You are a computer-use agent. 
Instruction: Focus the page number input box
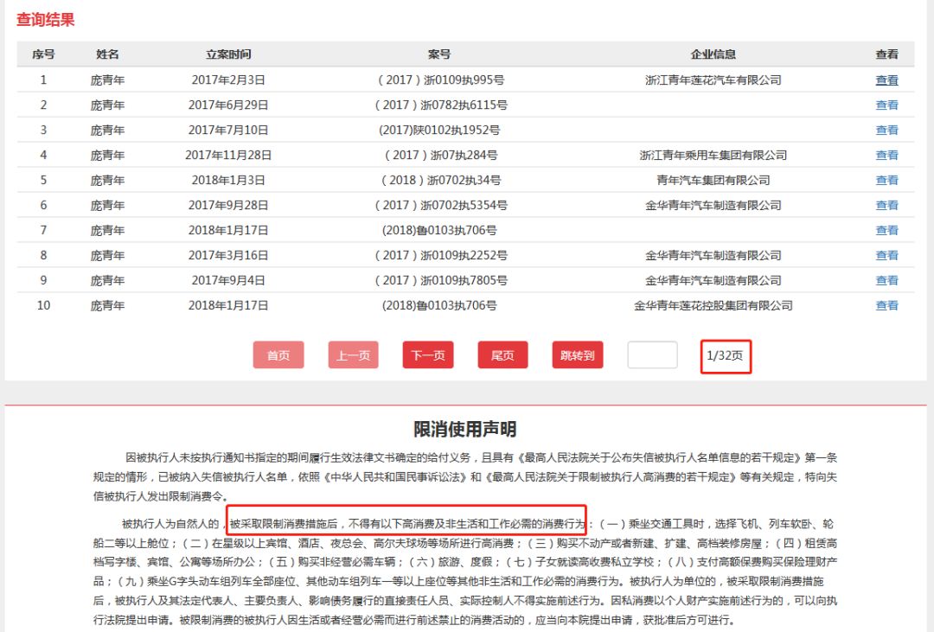click(x=652, y=355)
